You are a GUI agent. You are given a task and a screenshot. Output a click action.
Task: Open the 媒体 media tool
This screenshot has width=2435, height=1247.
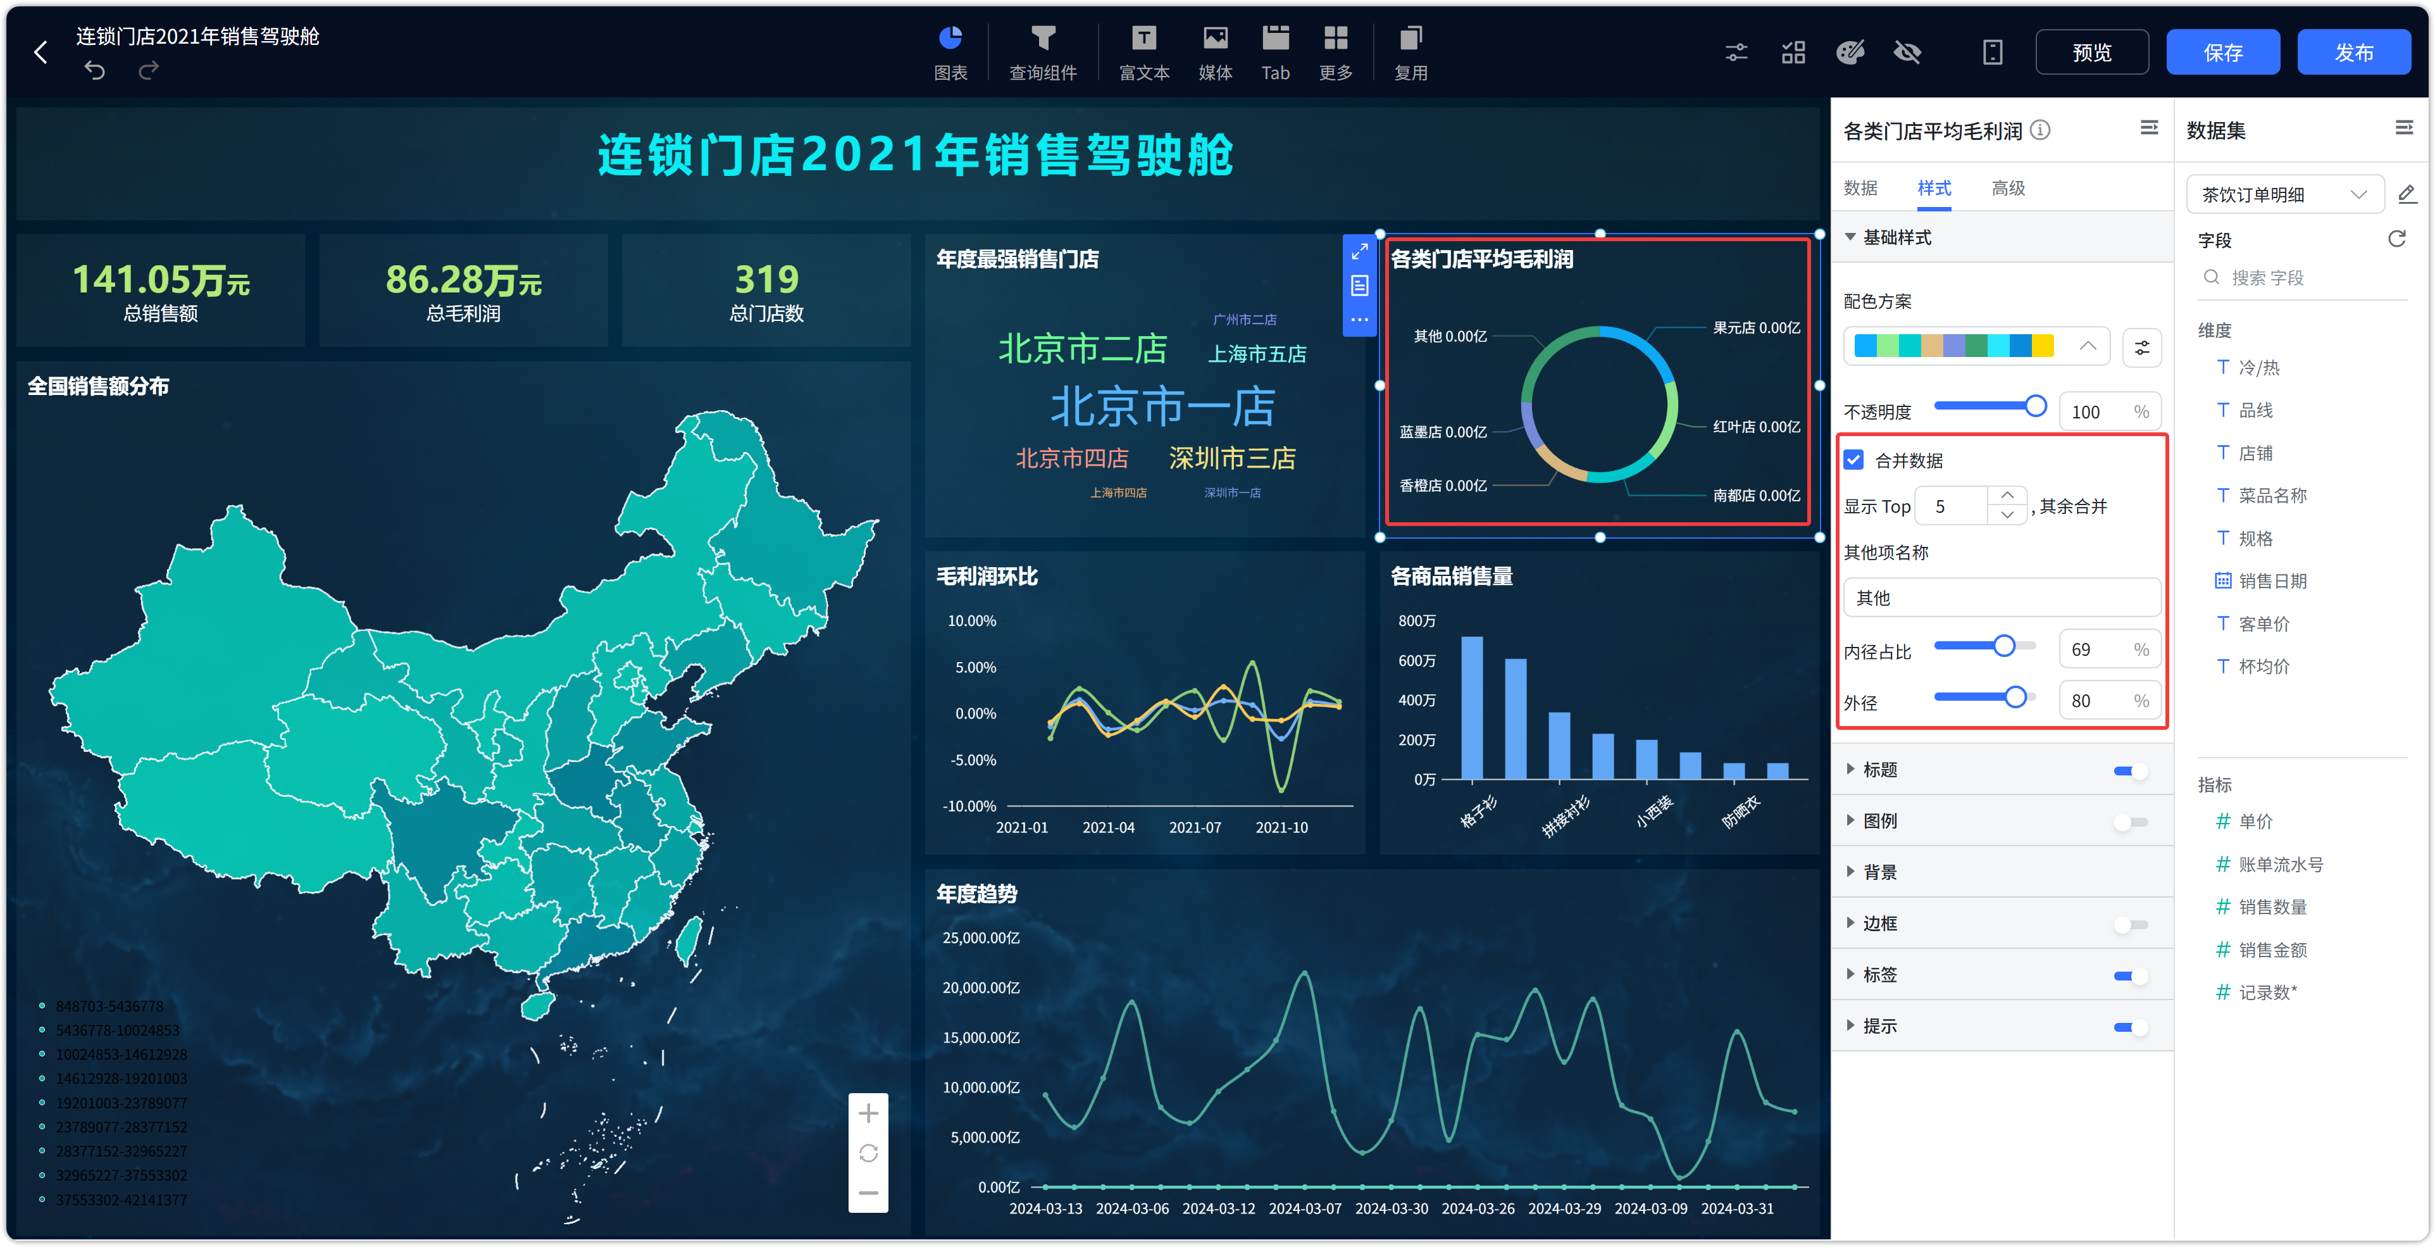click(1215, 53)
